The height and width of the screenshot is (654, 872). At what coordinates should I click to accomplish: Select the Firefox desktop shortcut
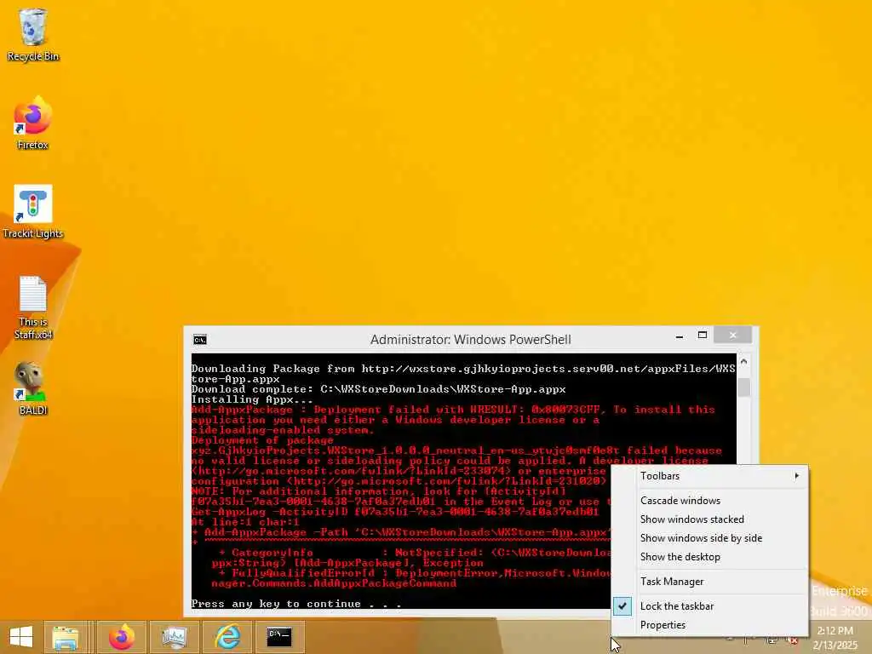pos(33,123)
